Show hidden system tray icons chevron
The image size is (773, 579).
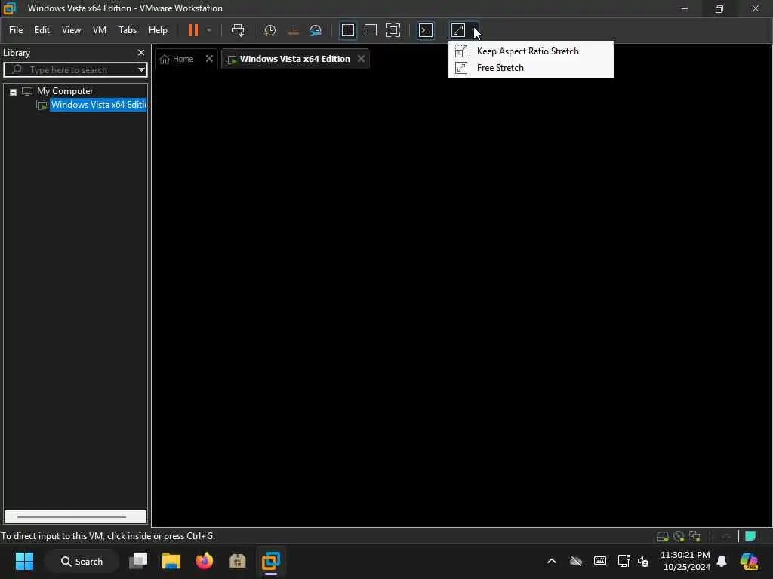tap(552, 561)
